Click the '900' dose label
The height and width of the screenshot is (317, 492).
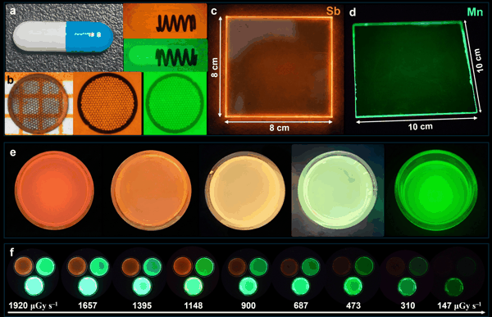pos(248,306)
